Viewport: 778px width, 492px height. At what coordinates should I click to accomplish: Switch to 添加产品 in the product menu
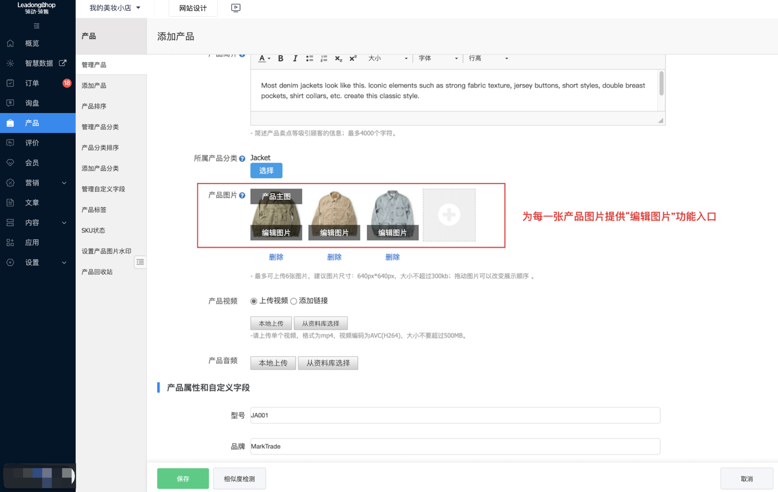[x=94, y=85]
